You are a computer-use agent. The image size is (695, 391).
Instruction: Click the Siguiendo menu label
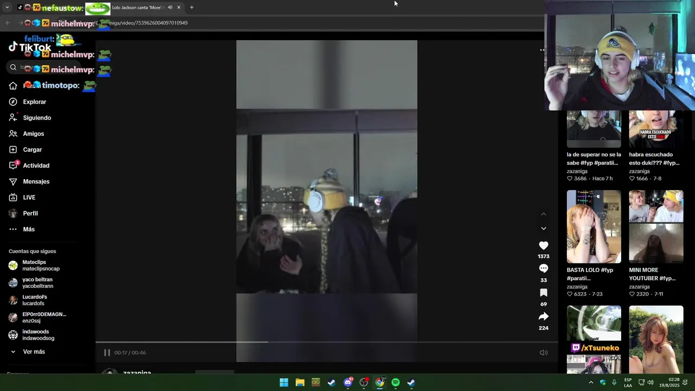coord(37,117)
